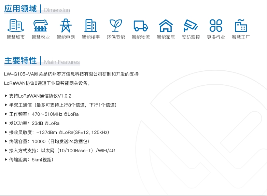Click the Dimension subtitle text

coord(57,10)
